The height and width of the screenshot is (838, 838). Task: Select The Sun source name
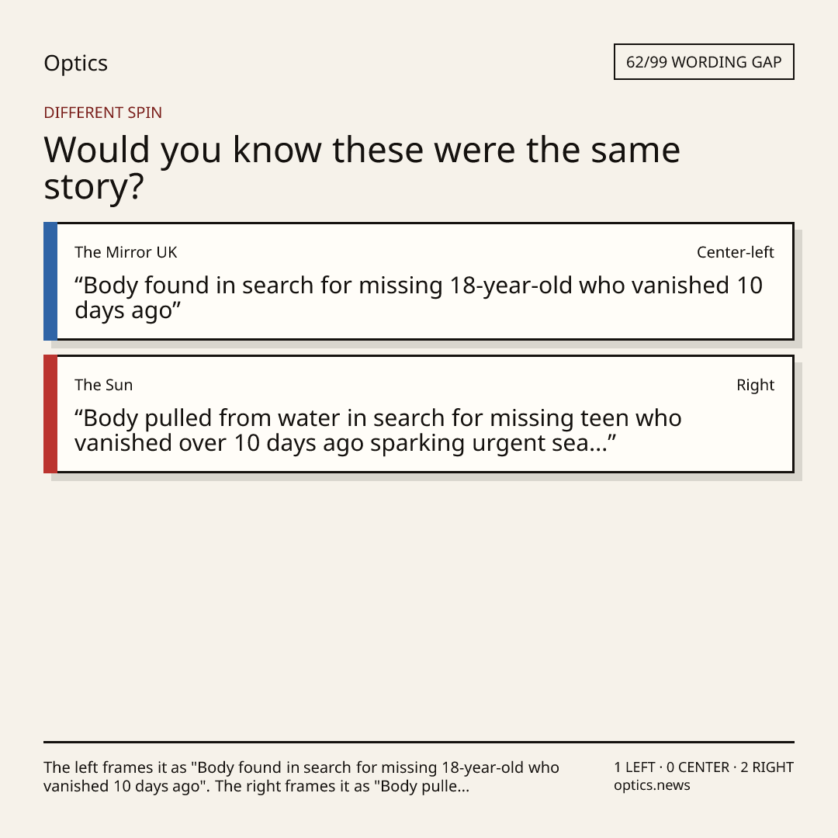[x=104, y=385]
